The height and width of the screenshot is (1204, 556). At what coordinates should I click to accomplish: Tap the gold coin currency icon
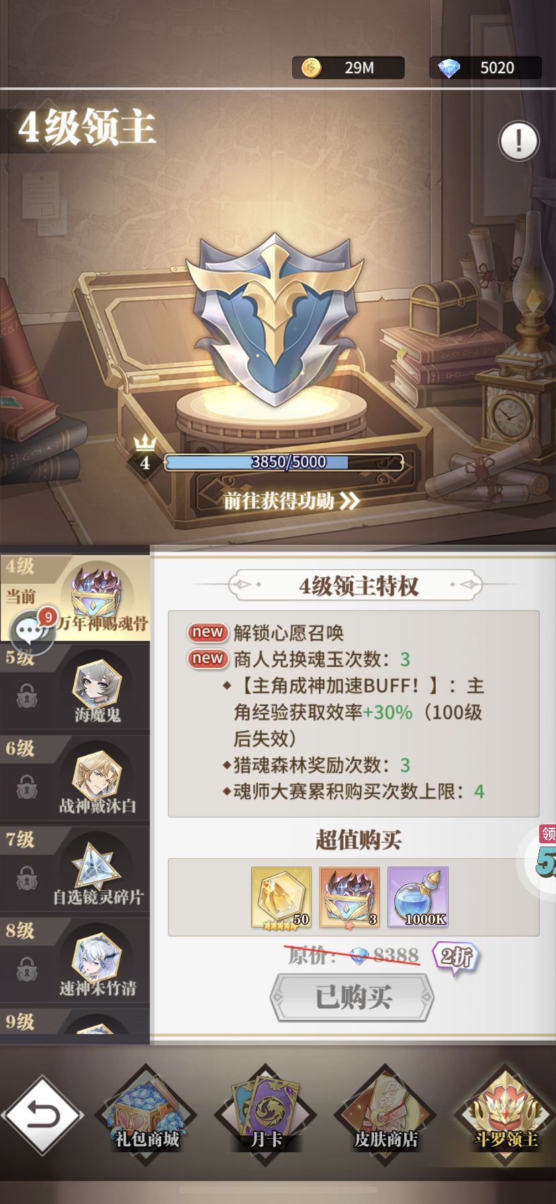(x=311, y=67)
